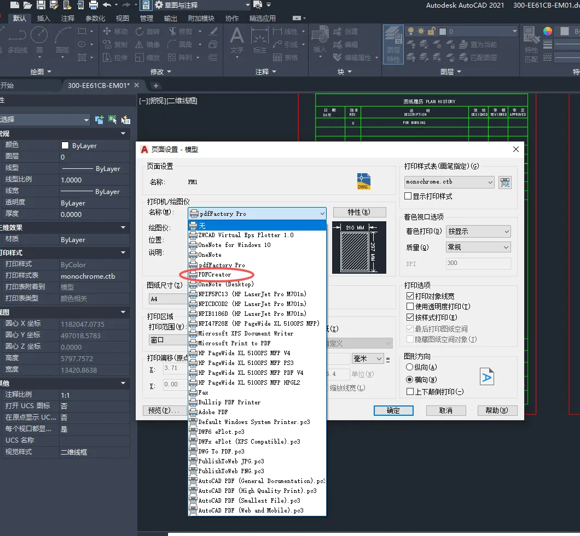Screen dimensions: 580x536
Task: Open the 参数化 ribbon tab
Action: coord(95,18)
